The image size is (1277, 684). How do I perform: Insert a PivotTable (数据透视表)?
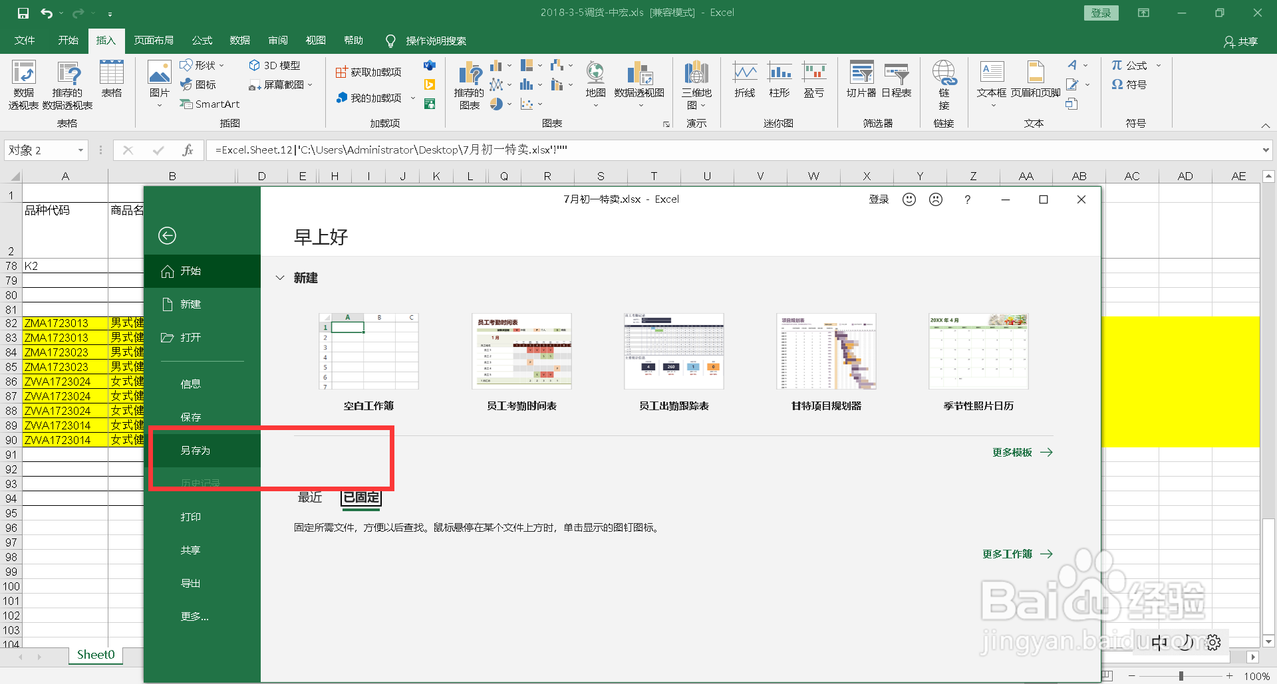(23, 85)
